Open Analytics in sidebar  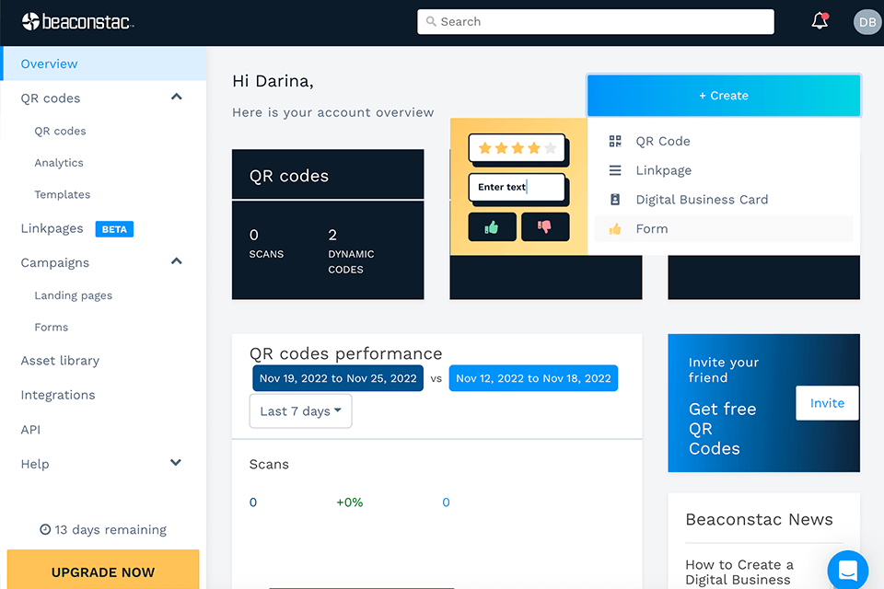click(59, 163)
